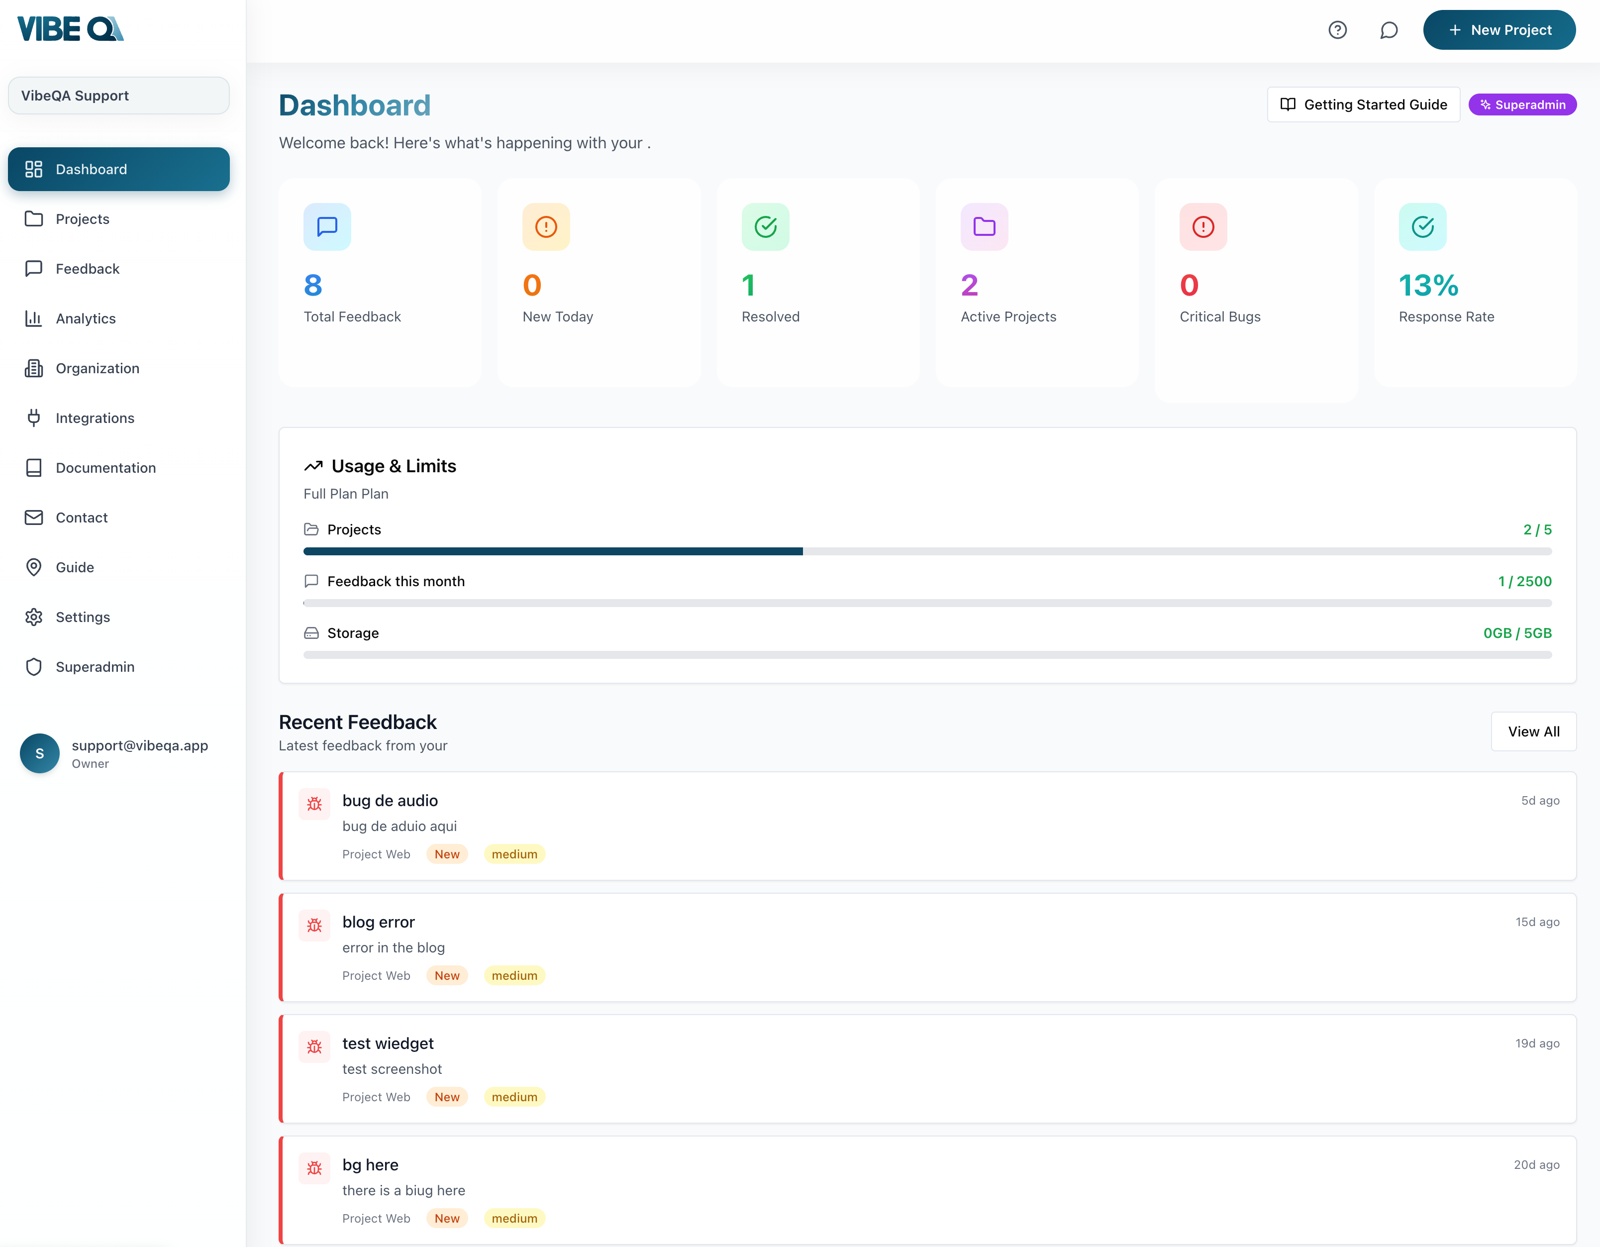The height and width of the screenshot is (1247, 1600).
Task: Open Settings in the sidebar
Action: [x=82, y=617]
